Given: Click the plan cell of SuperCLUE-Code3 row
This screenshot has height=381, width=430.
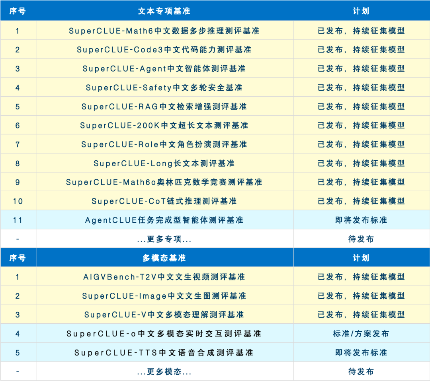Looking at the screenshot, I should (x=361, y=50).
